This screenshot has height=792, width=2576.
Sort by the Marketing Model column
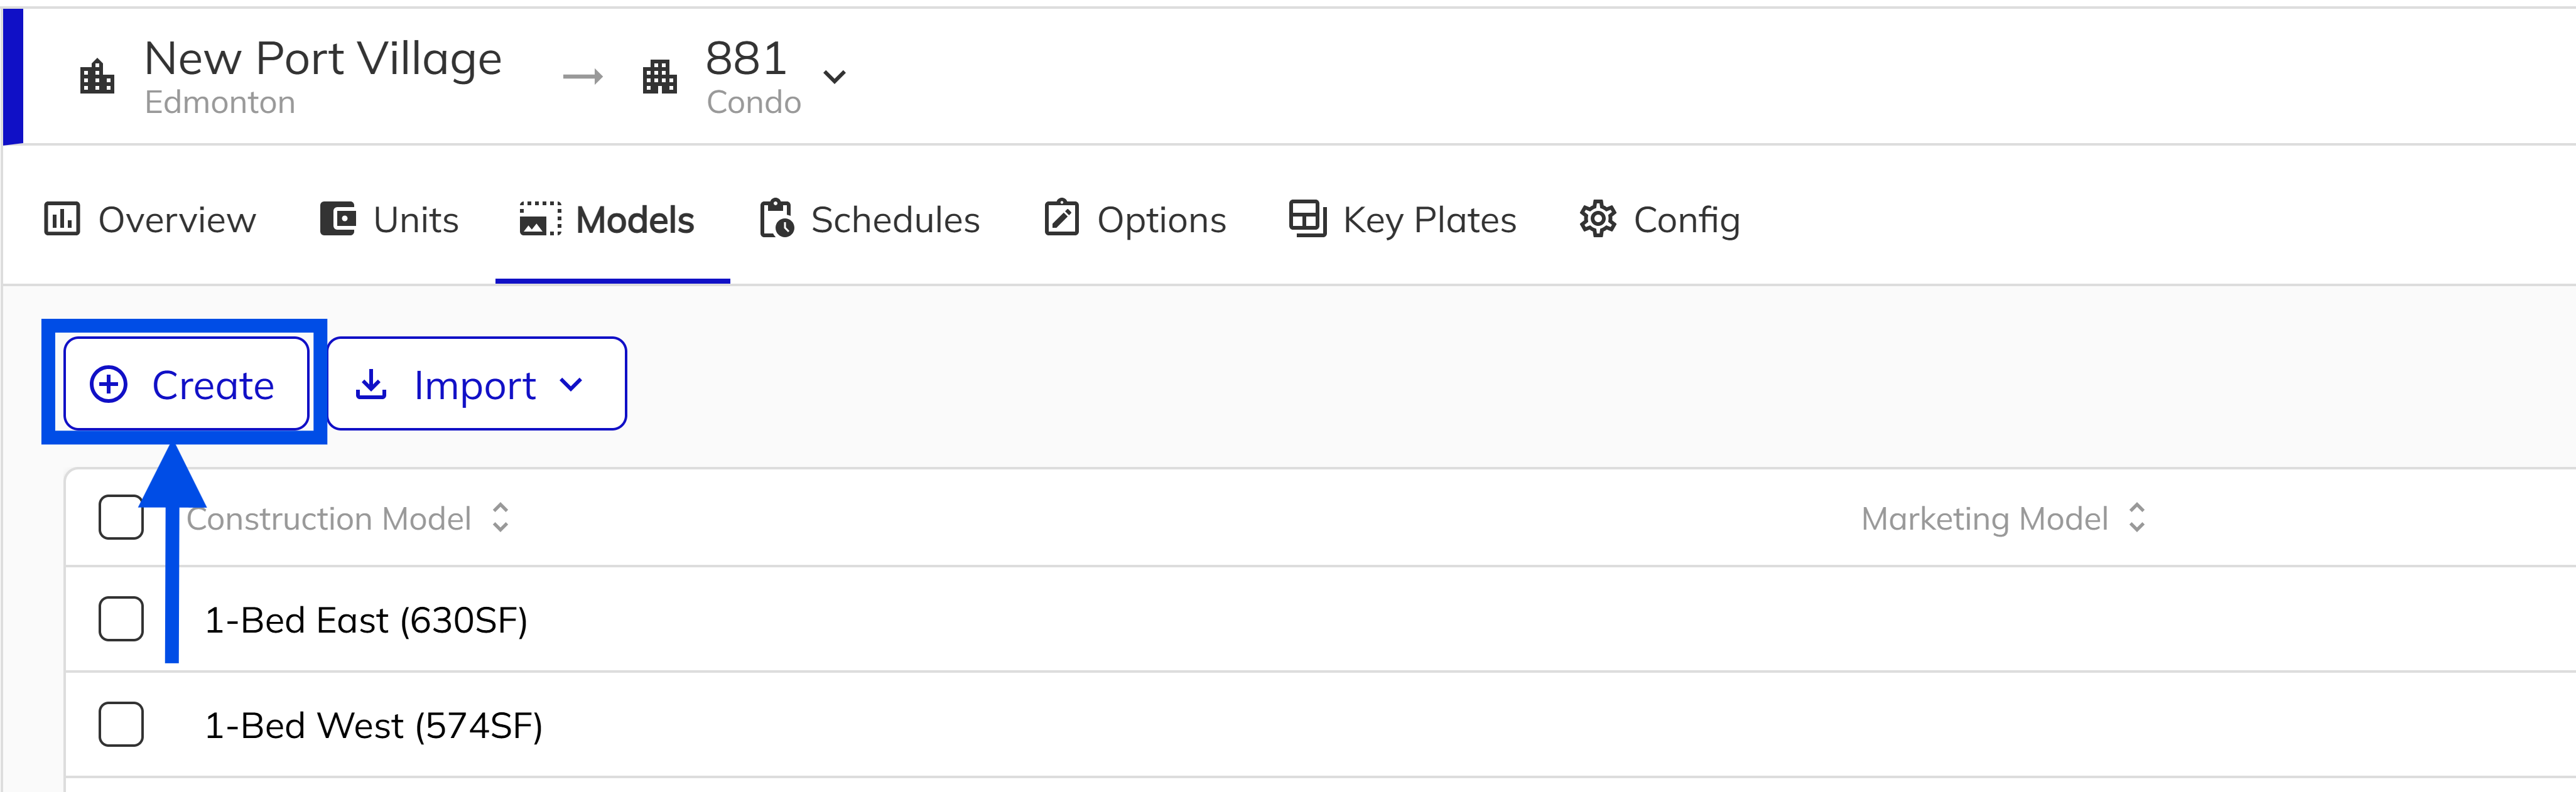tap(2137, 517)
